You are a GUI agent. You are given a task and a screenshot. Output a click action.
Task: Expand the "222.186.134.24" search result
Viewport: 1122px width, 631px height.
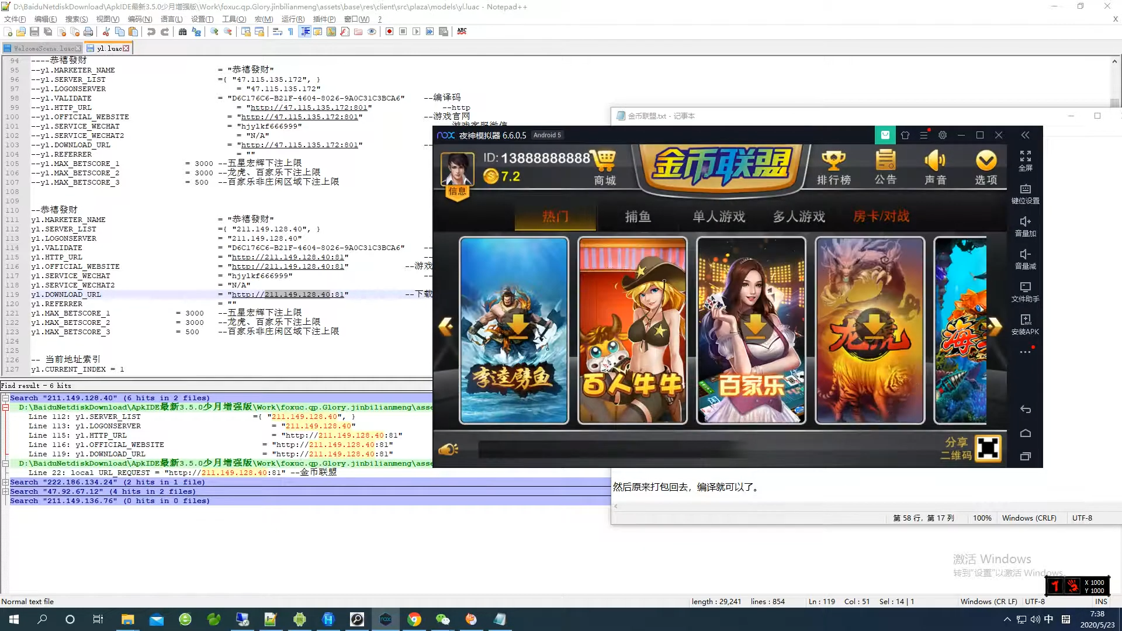click(5, 482)
